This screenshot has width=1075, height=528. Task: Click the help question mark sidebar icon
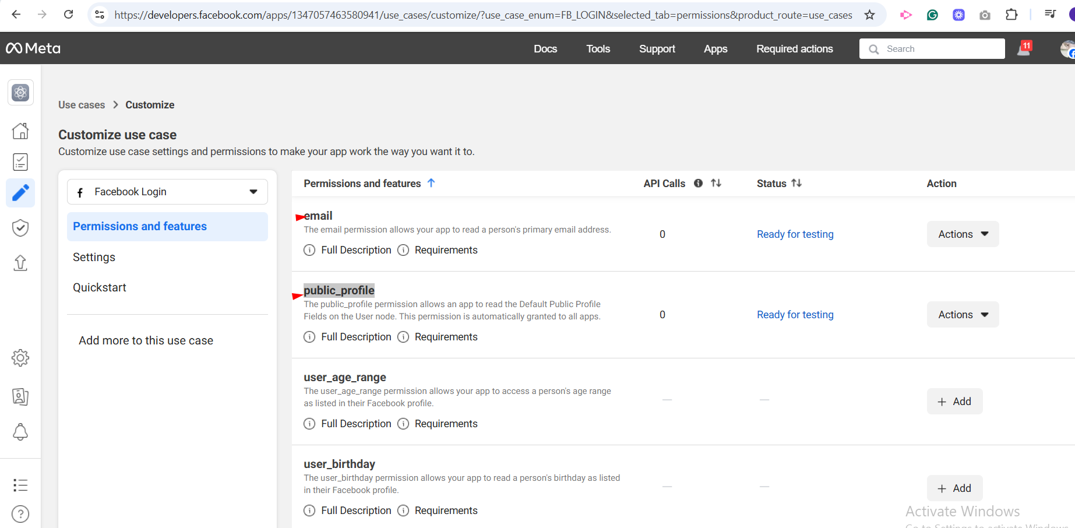coord(20,514)
